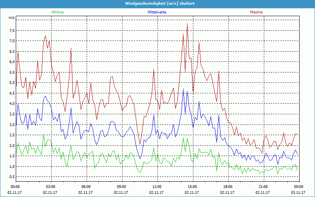Select the 7,5 y-axis value
Screen dimensions: 315x197
(11, 30)
